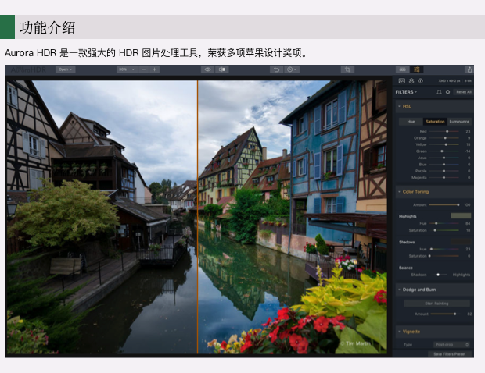Select the crop tool icon
485x373 pixels.
pos(347,69)
